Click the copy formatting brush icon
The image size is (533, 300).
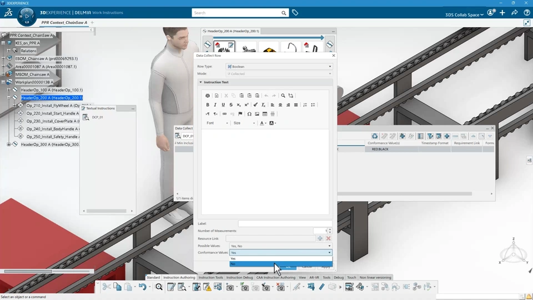pyautogui.click(x=255, y=105)
